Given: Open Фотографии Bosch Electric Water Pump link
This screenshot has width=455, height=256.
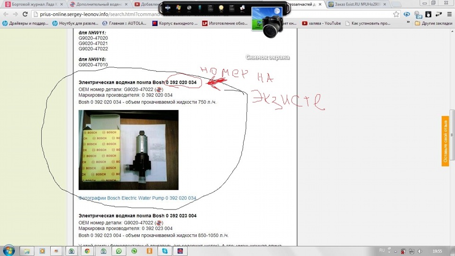Looking at the screenshot, I should tap(137, 198).
